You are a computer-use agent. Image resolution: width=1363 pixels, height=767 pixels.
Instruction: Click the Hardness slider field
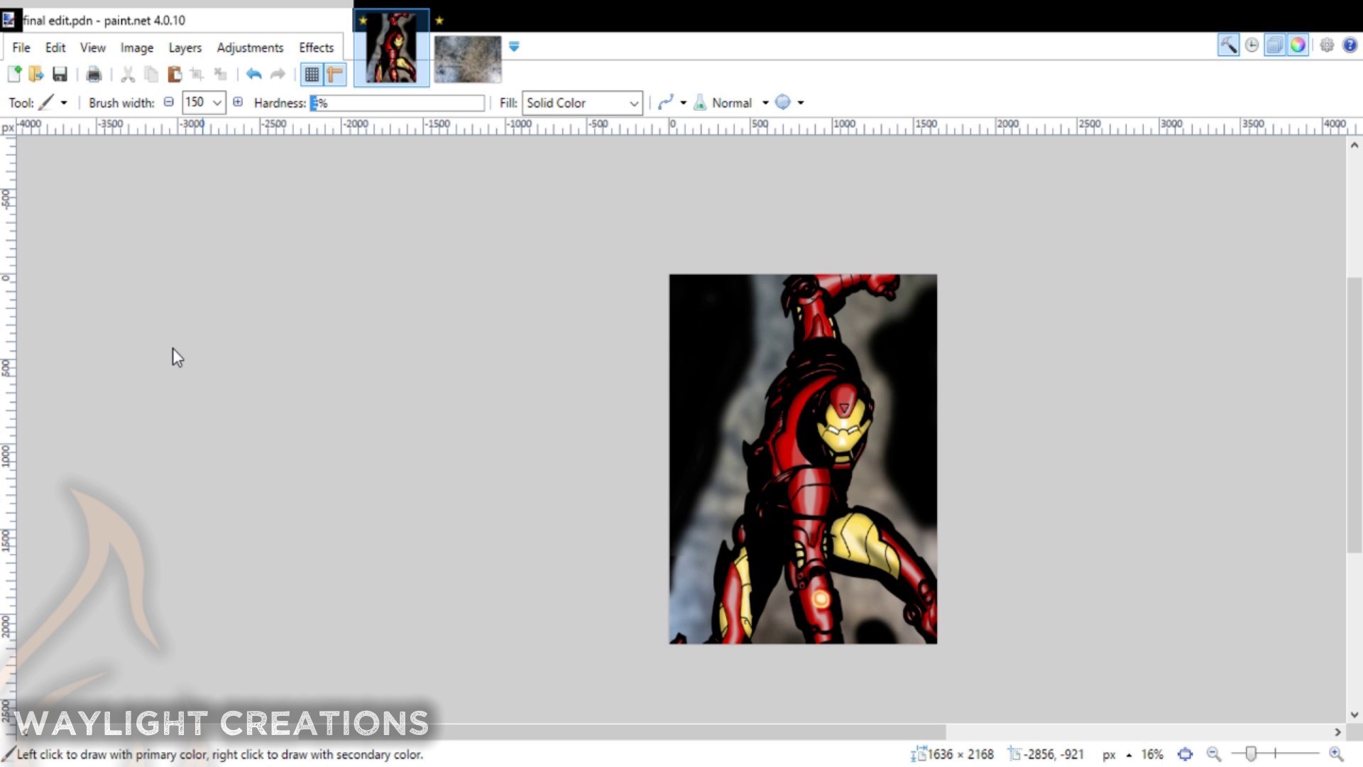[397, 103]
